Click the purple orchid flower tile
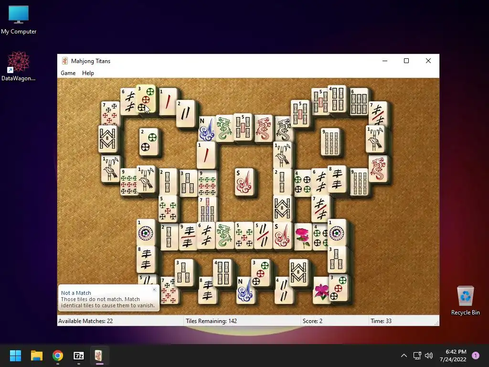Viewport: 489px width, 367px height. pos(321,290)
